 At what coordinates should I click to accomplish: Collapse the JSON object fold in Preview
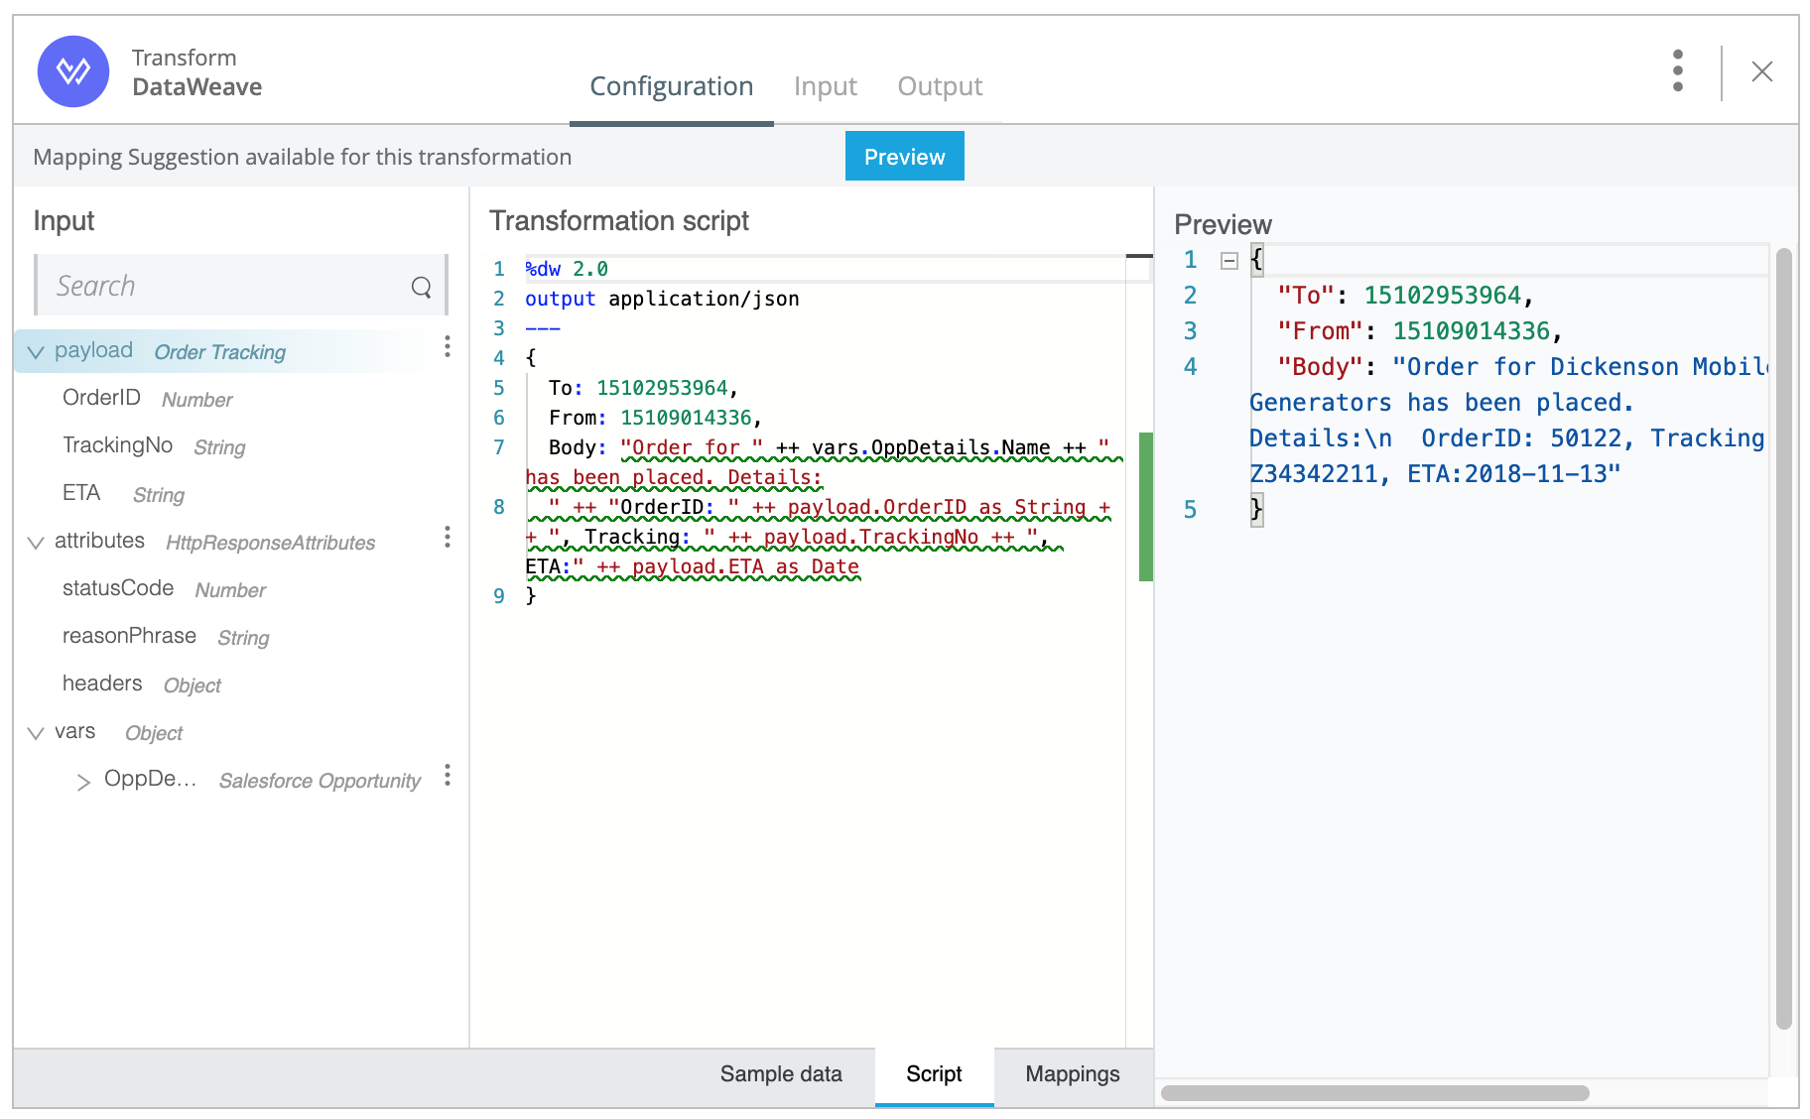(1228, 261)
